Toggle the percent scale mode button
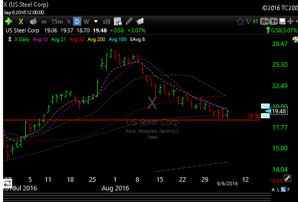Image resolution: width=298 pixels, height=202 pixels. [x=283, y=189]
